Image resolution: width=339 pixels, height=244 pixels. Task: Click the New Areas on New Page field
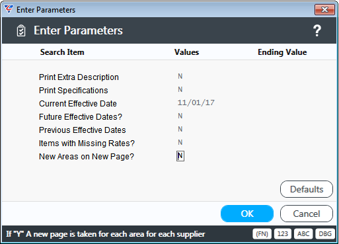(x=180, y=156)
